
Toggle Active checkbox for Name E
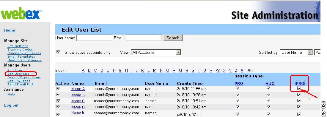[58, 115]
